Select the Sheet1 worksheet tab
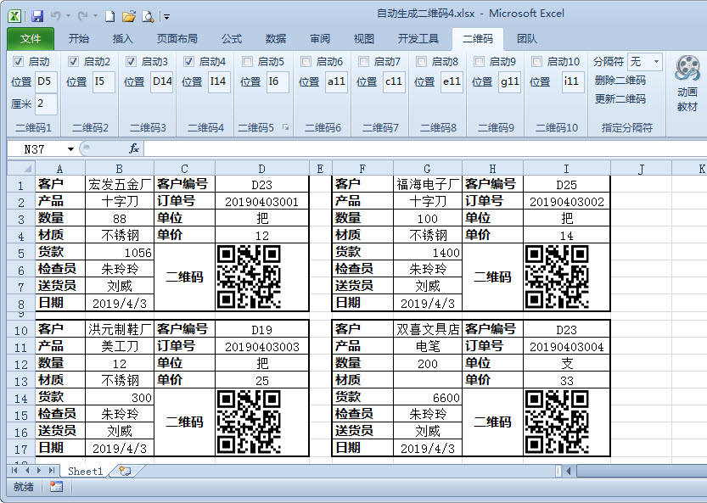Screen dimensions: 707x503 coord(85,471)
